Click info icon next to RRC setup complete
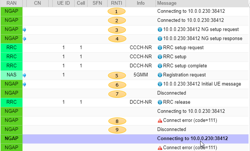This screenshot has width=250, height=151. tap(160, 66)
